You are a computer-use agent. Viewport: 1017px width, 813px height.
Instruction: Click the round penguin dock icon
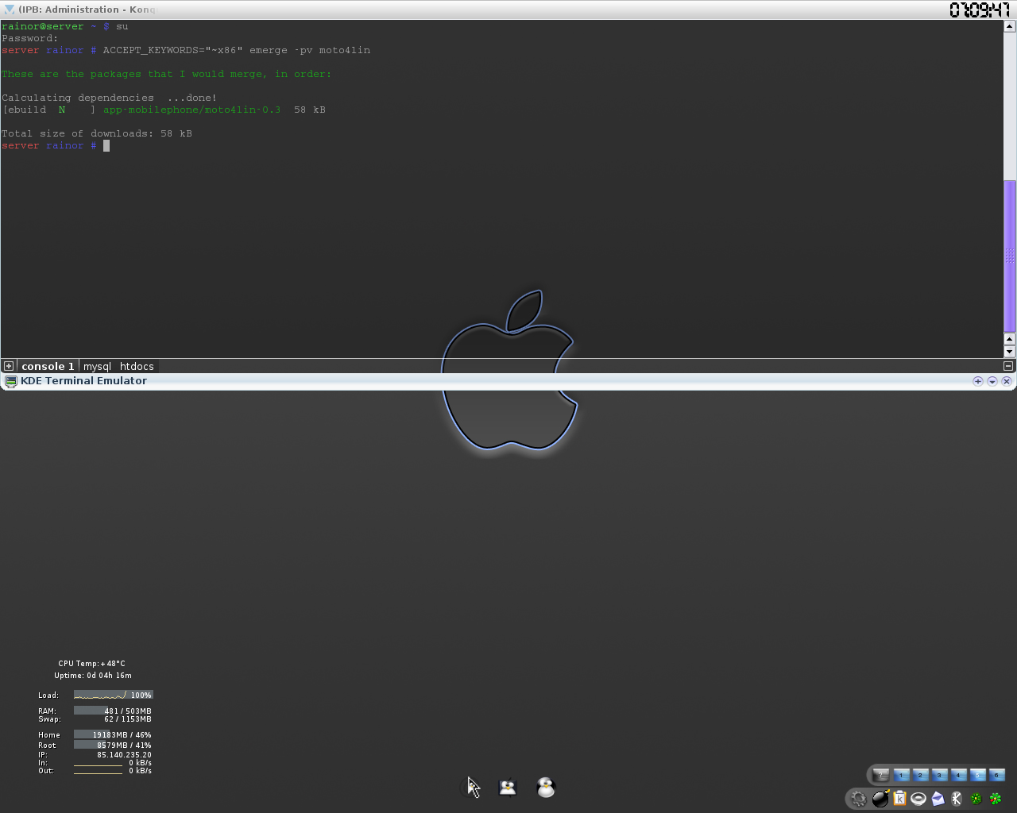[x=546, y=787]
